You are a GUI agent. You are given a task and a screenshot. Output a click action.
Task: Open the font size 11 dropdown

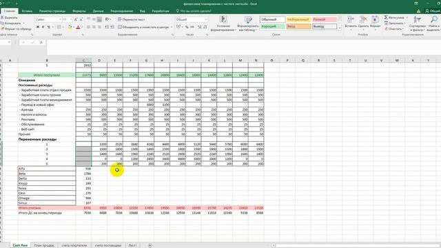tap(71, 19)
